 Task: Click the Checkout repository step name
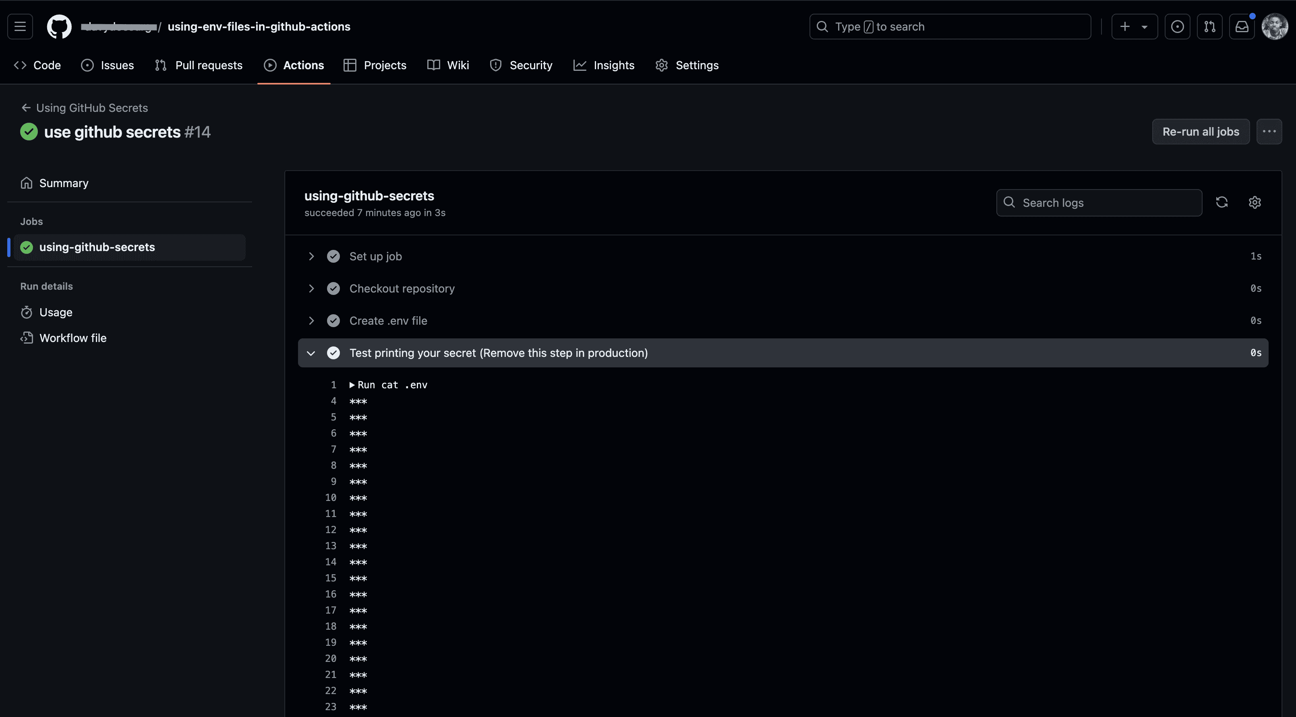(402, 288)
